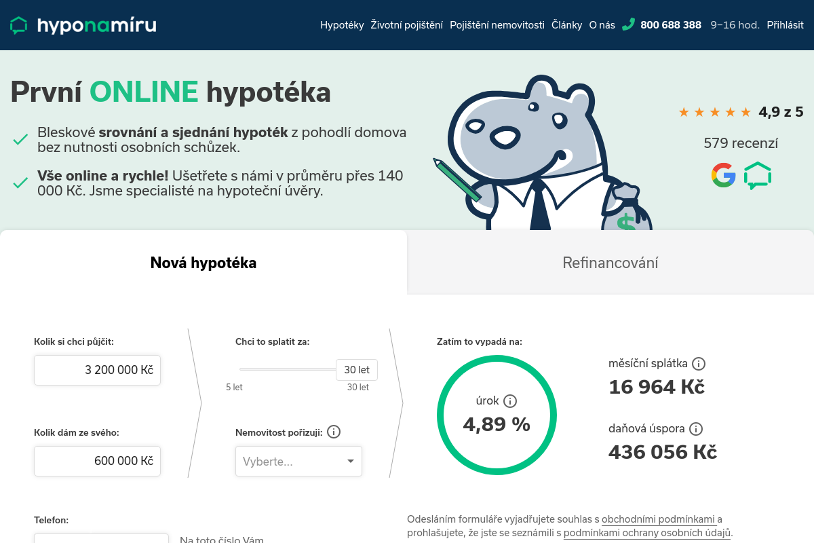Click the green phone icon in header

(x=628, y=24)
